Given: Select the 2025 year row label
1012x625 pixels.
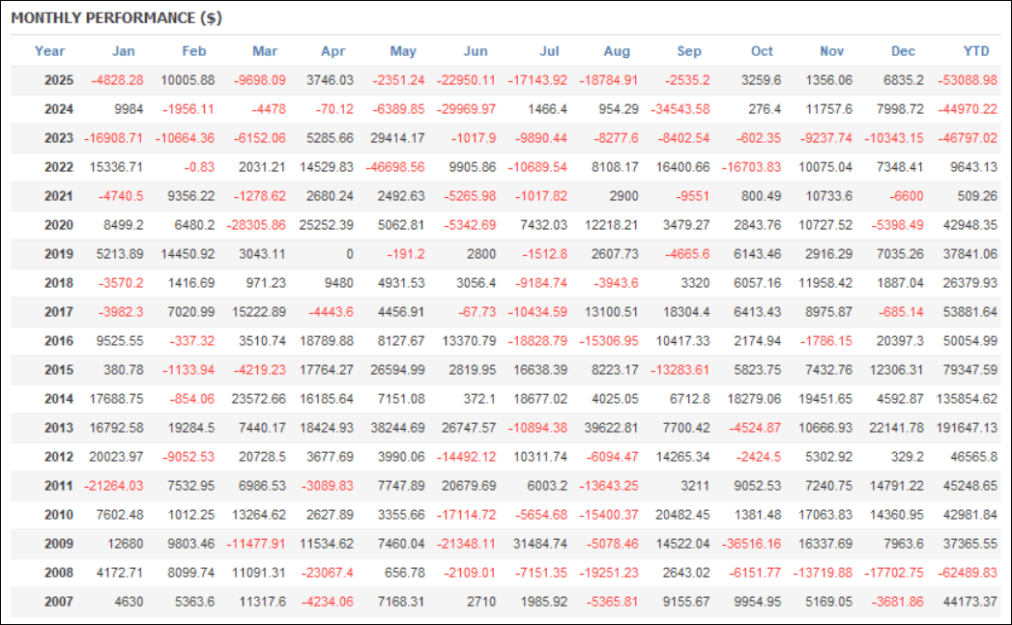Looking at the screenshot, I should point(60,80).
